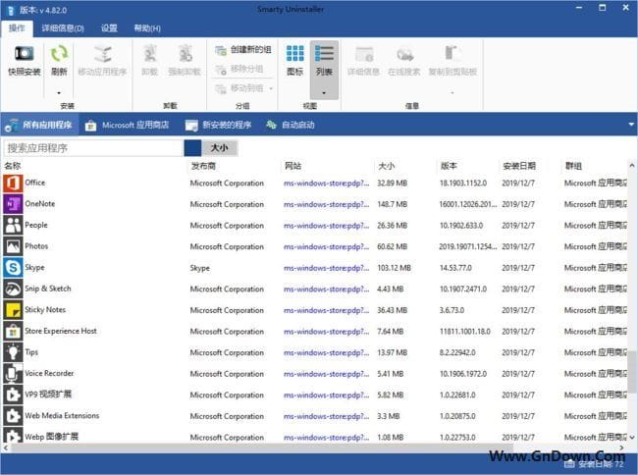Click the Skype app icon

pos(13,268)
